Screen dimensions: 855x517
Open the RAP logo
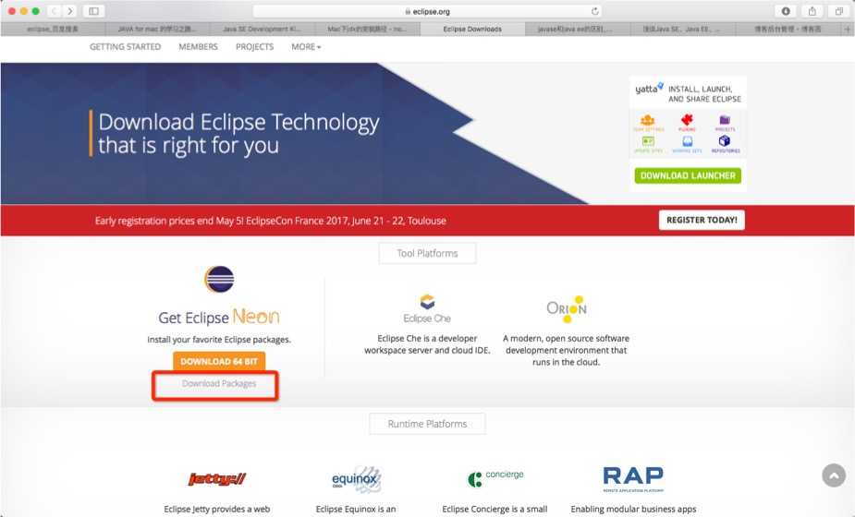point(633,478)
